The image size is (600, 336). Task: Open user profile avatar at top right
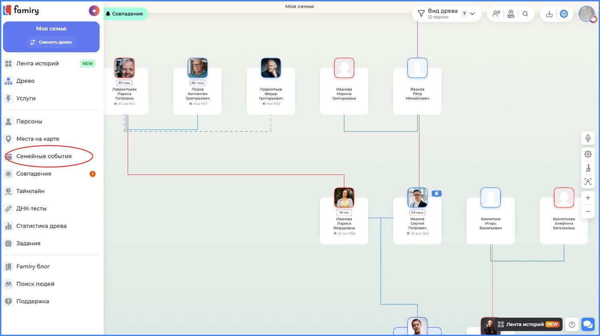586,14
